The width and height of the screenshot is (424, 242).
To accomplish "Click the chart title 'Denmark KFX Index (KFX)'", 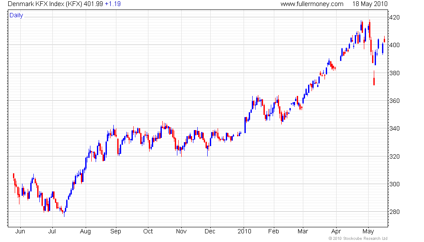I will point(45,4).
